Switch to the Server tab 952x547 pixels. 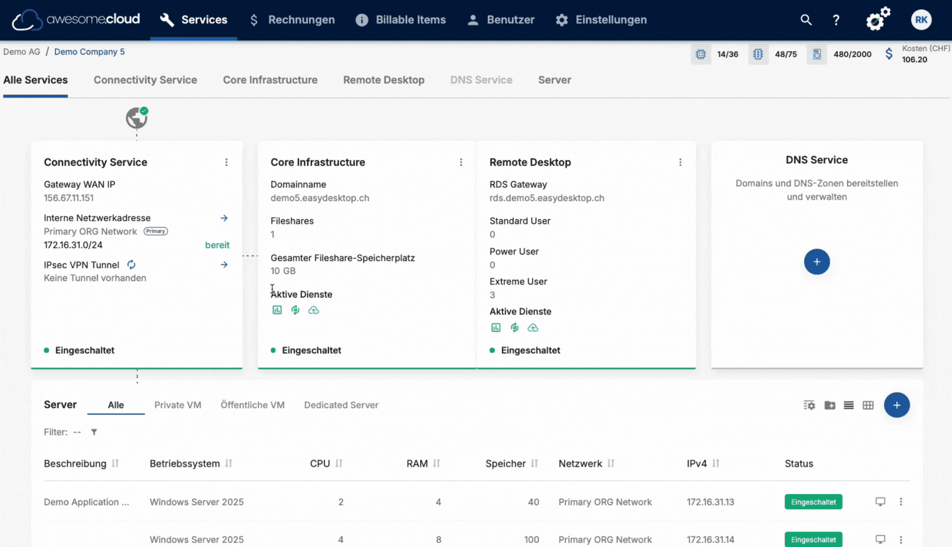[554, 80]
